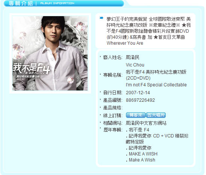Click the product number 88697226492

140,100
